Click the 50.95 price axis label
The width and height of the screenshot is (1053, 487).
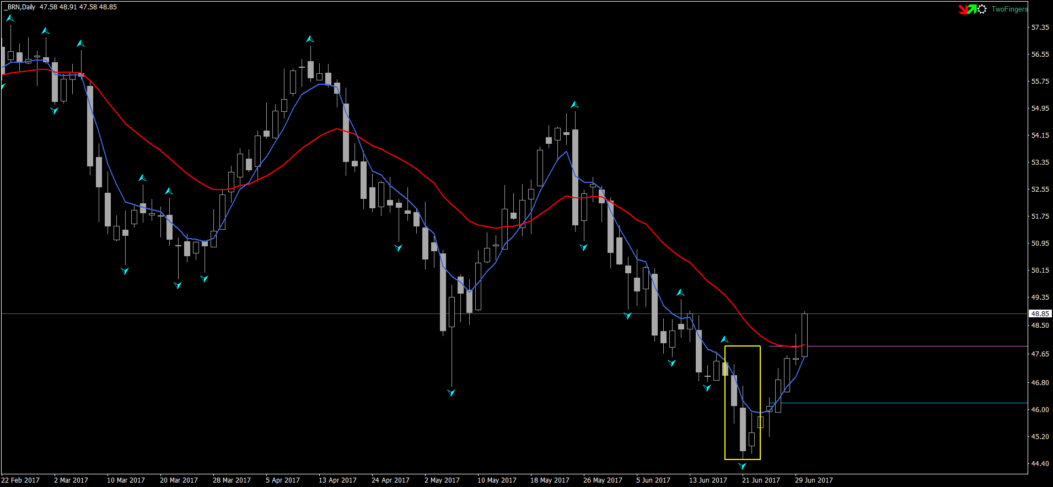tap(1040, 243)
